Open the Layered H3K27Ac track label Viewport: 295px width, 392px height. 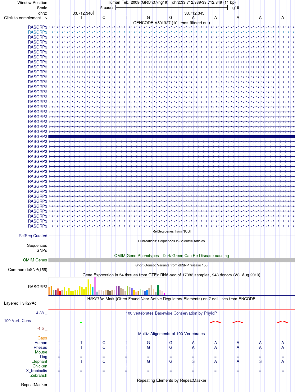20,303
